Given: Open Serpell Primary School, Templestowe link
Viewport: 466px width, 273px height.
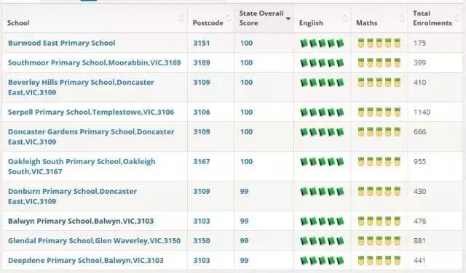Looking at the screenshot, I should pos(91,112).
